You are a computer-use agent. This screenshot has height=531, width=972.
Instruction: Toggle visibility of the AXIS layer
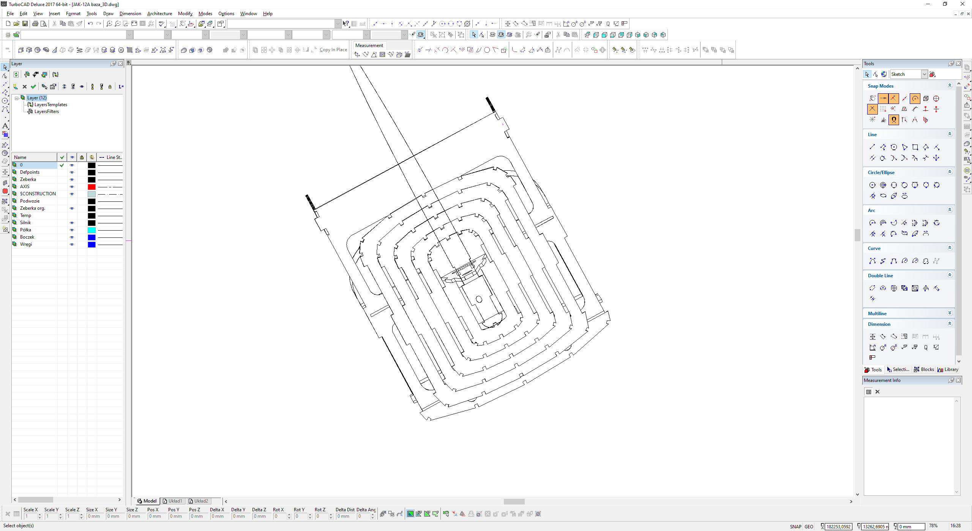pyautogui.click(x=72, y=187)
